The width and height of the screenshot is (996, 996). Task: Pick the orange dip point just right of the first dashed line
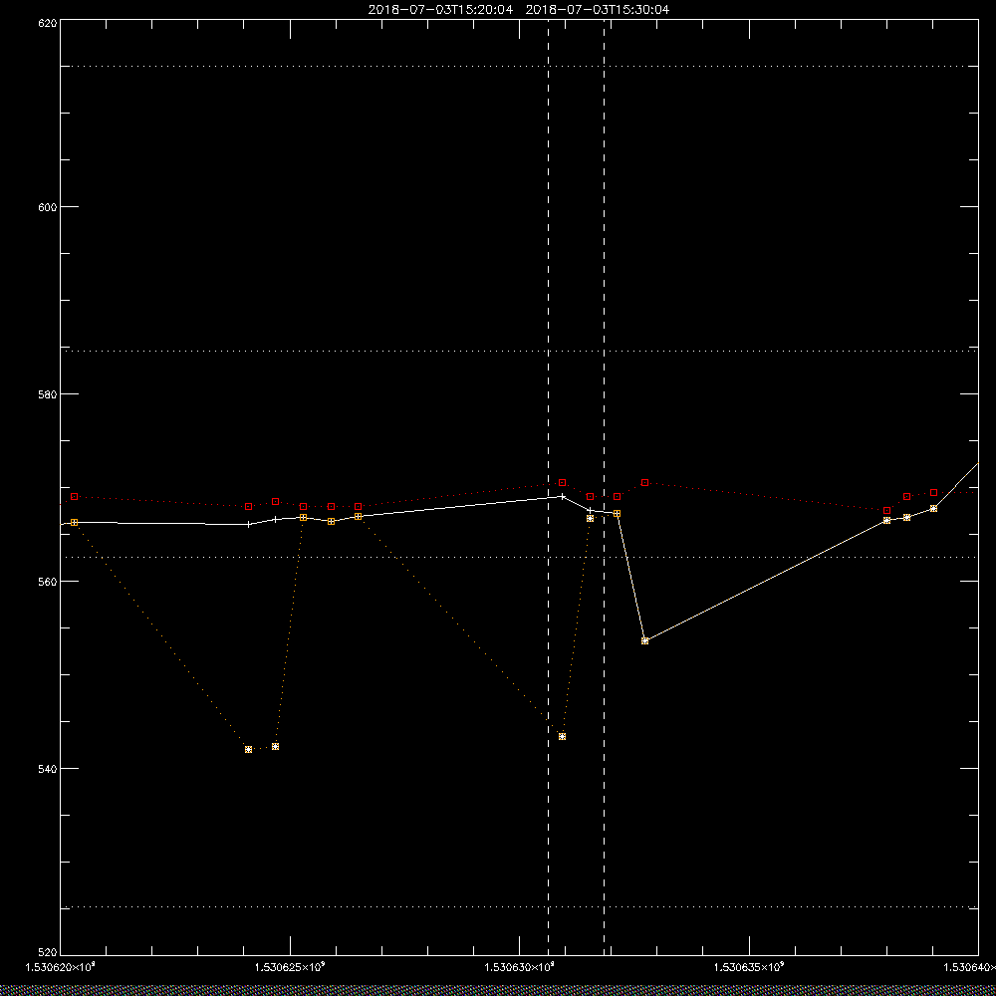tap(562, 737)
